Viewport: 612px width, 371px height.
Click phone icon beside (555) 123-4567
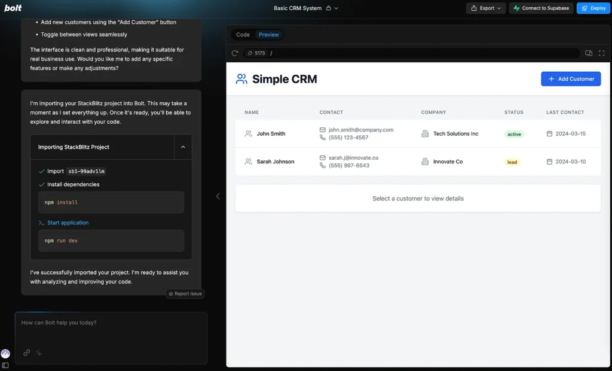pyautogui.click(x=322, y=138)
